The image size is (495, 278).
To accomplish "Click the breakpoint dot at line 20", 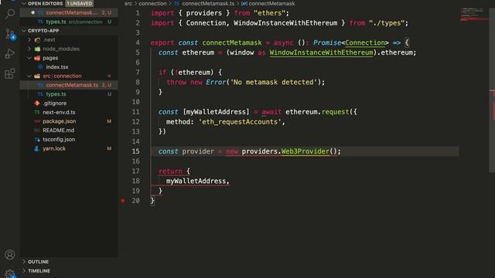I will point(123,201).
